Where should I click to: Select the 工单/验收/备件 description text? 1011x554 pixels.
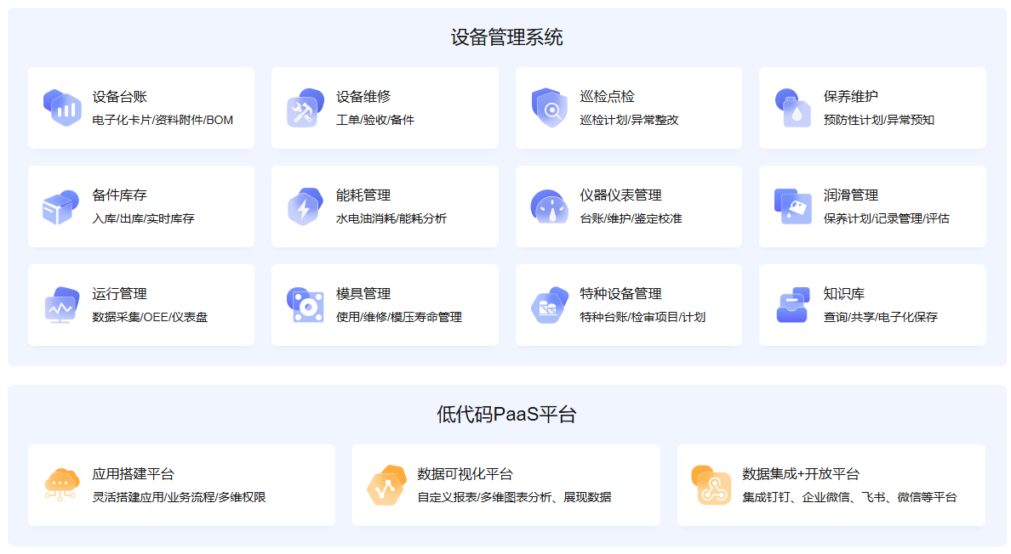coord(375,121)
